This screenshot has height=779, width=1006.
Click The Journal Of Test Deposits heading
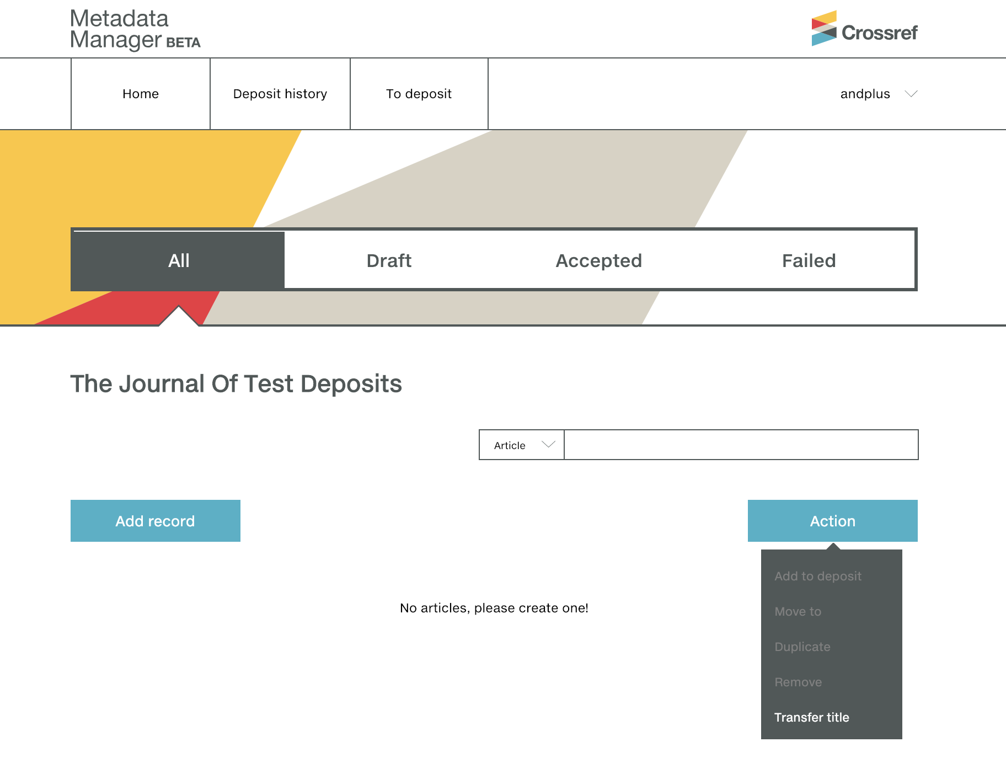click(236, 384)
